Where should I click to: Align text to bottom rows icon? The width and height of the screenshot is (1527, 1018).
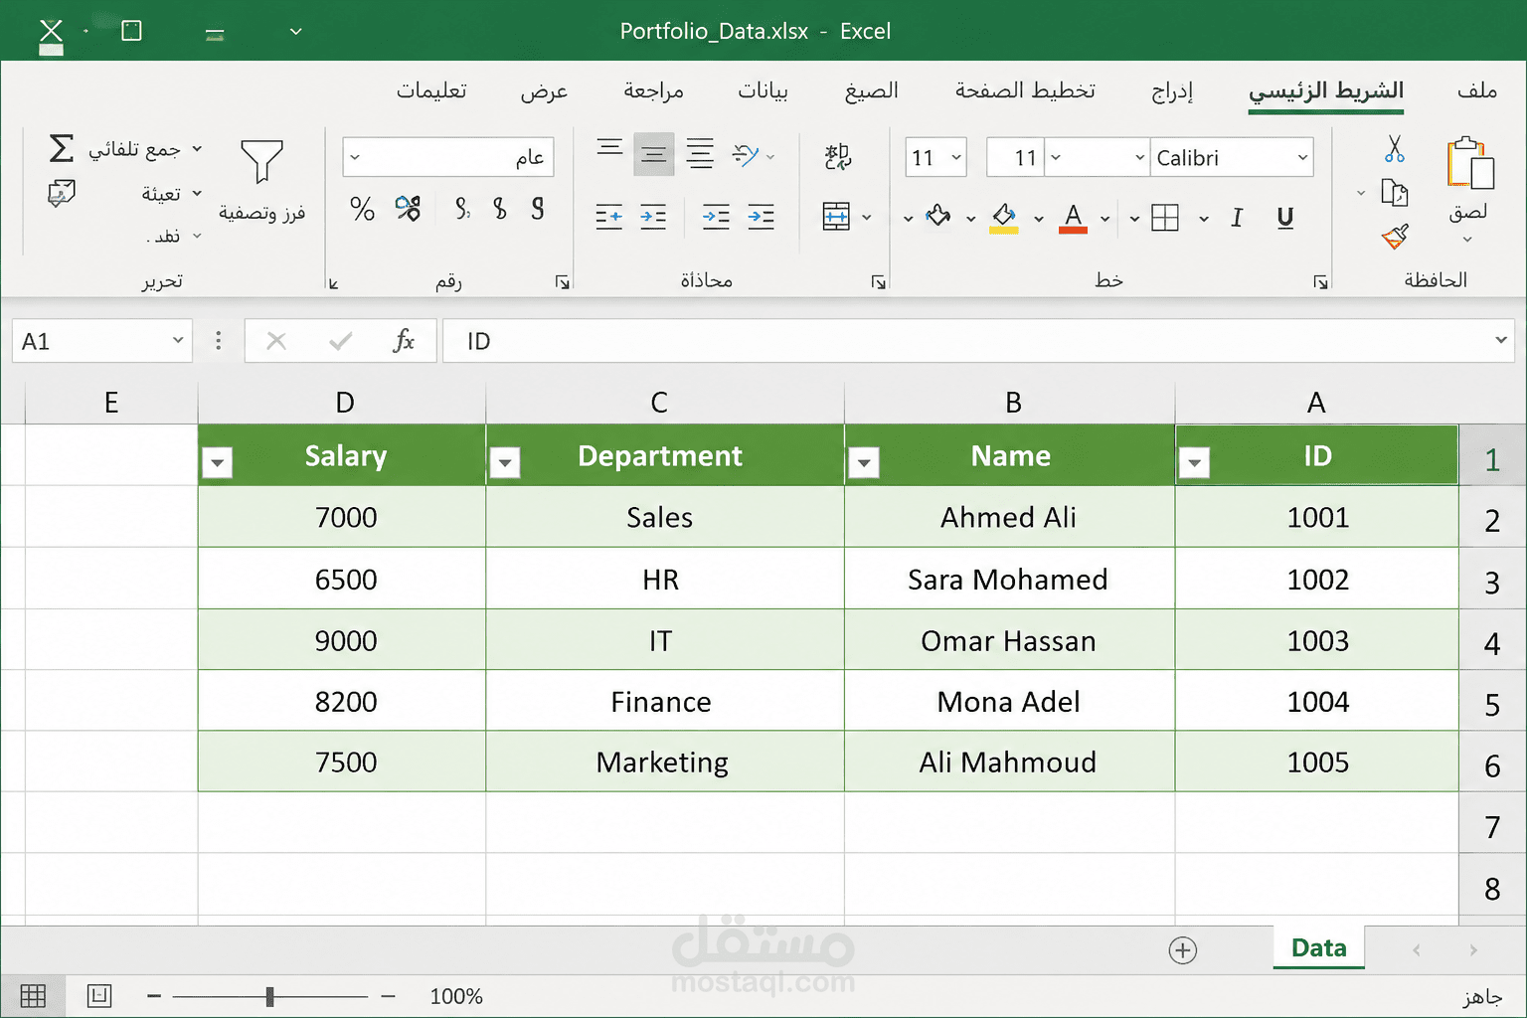coord(700,154)
